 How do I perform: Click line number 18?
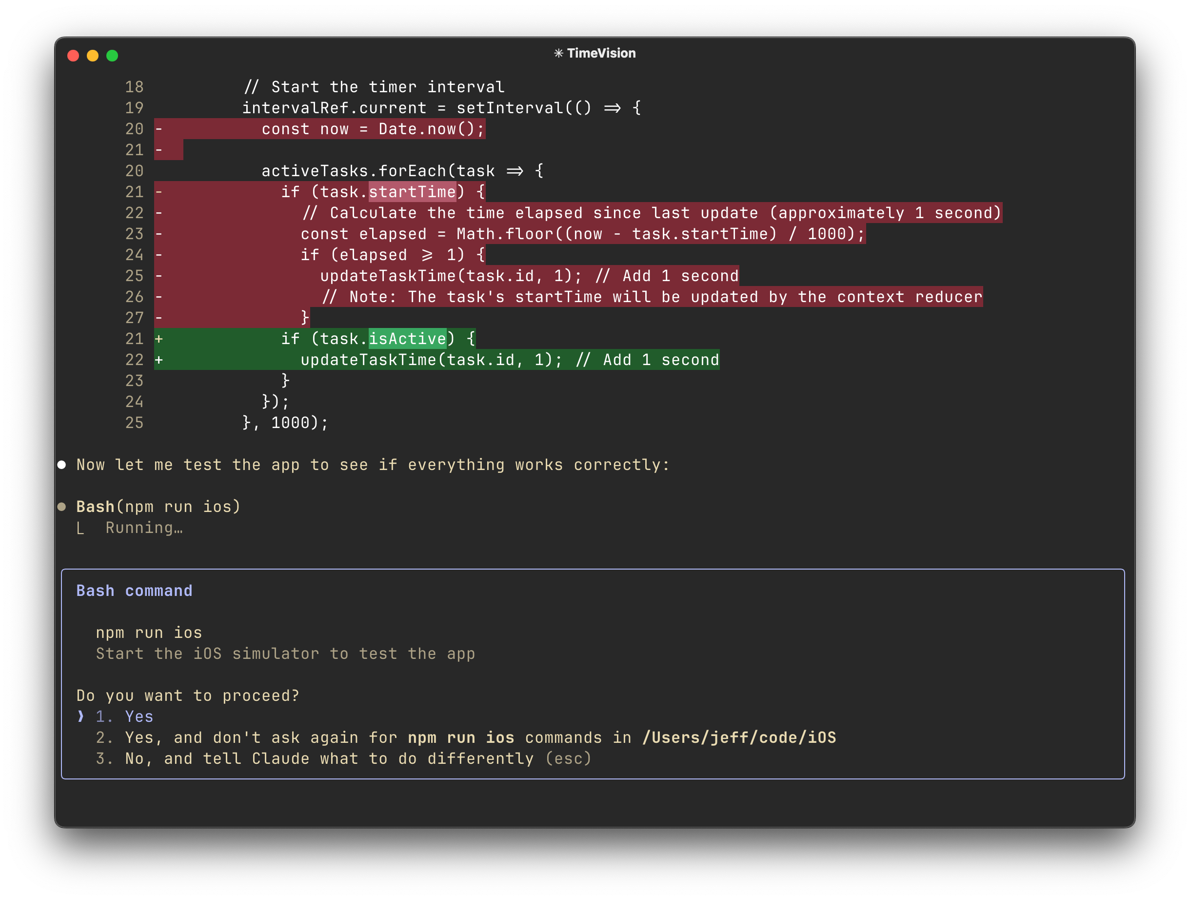(x=135, y=87)
